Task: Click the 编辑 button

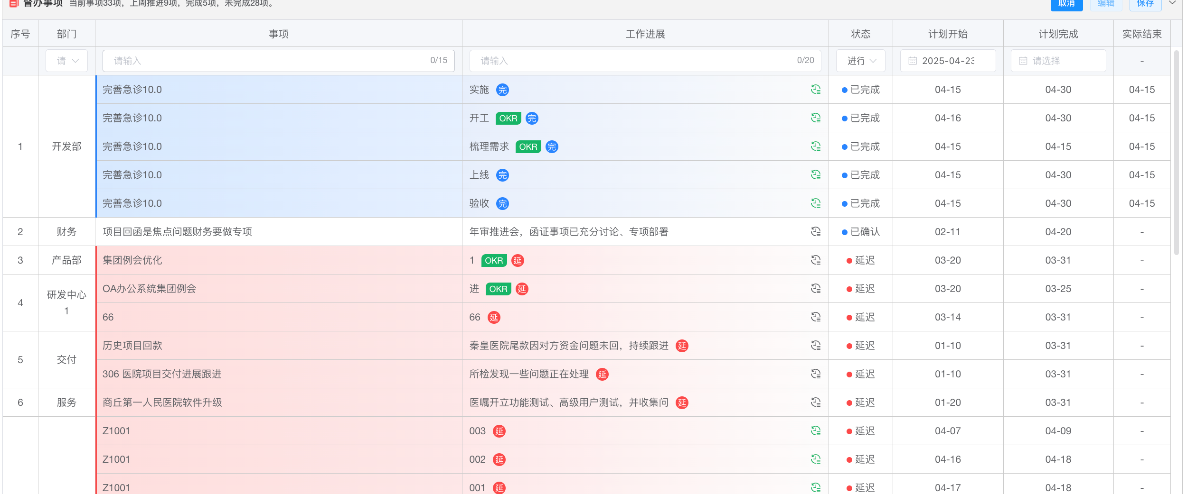Action: pos(1106,4)
